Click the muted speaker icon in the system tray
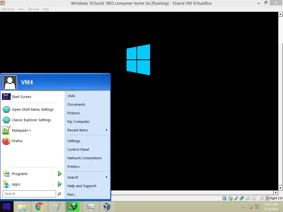The image size is (283, 212). coord(250,207)
